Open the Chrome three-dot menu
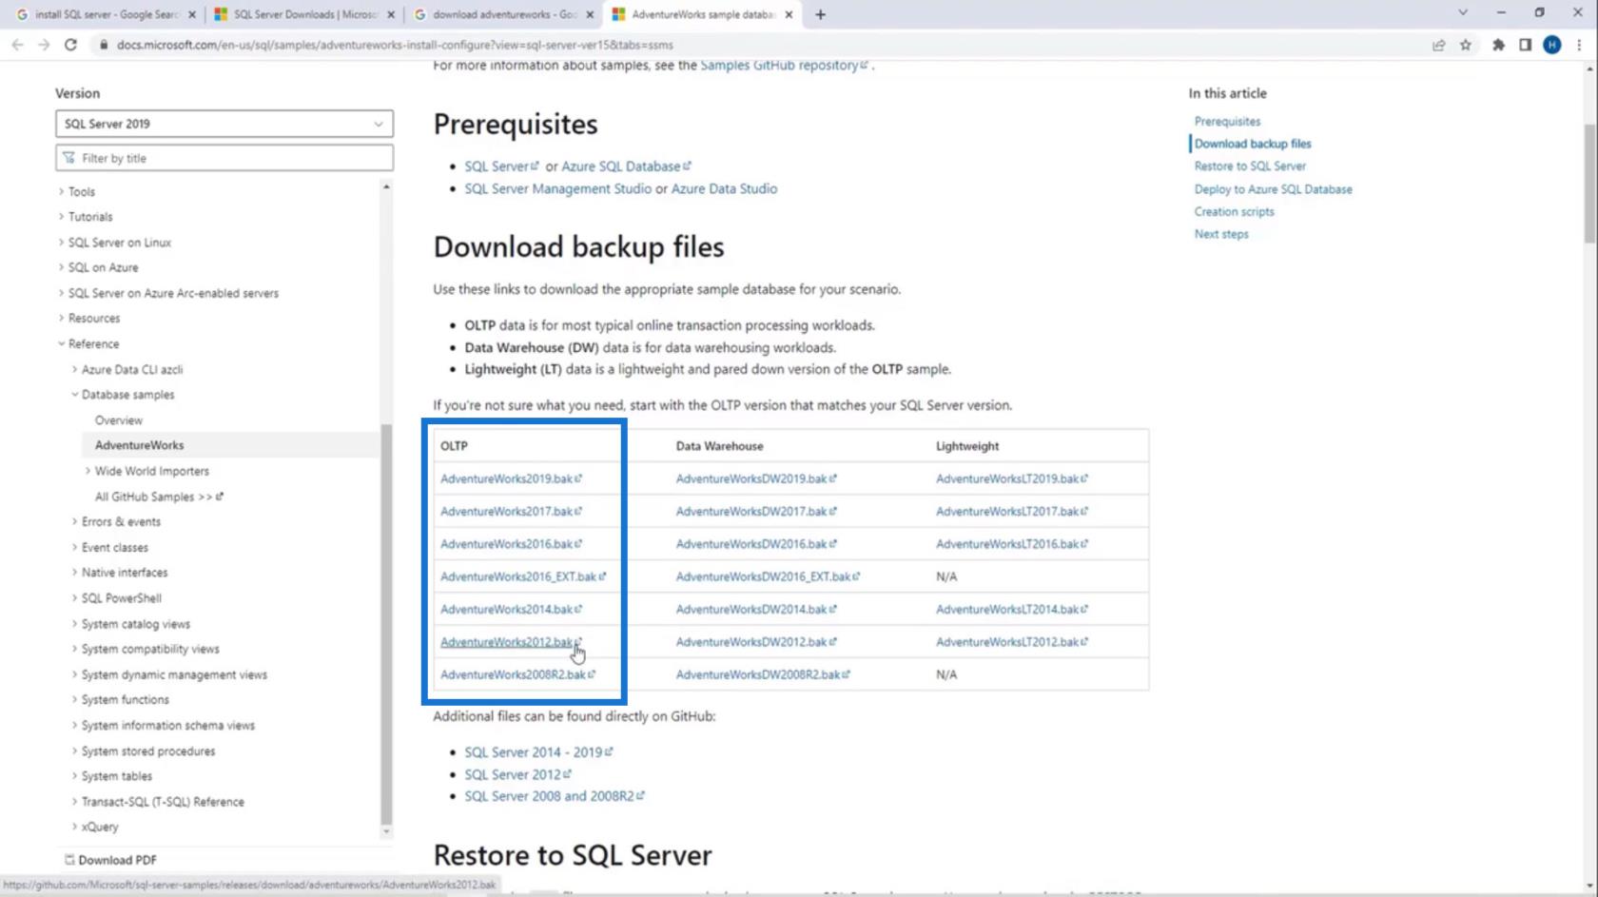Image resolution: width=1598 pixels, height=897 pixels. coord(1579,45)
